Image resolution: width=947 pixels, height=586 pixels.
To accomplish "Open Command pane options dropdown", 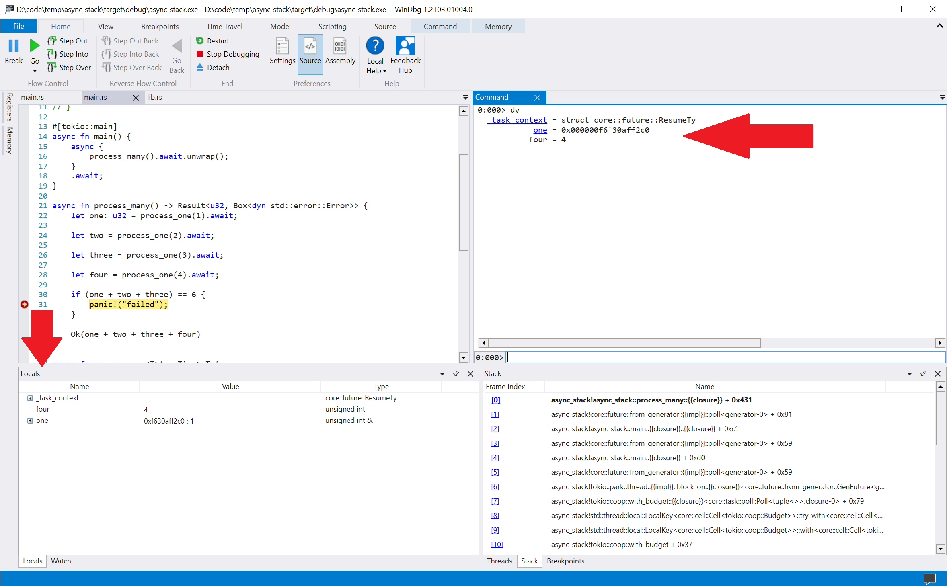I will 942,97.
